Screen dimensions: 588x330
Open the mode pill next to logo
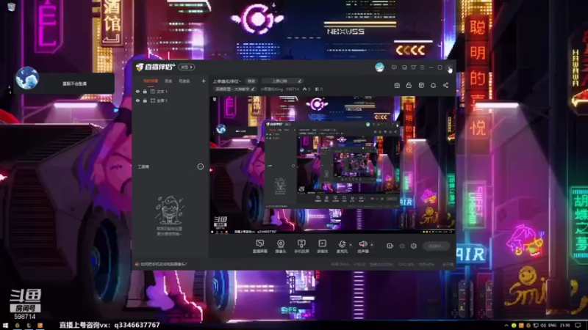click(x=187, y=67)
